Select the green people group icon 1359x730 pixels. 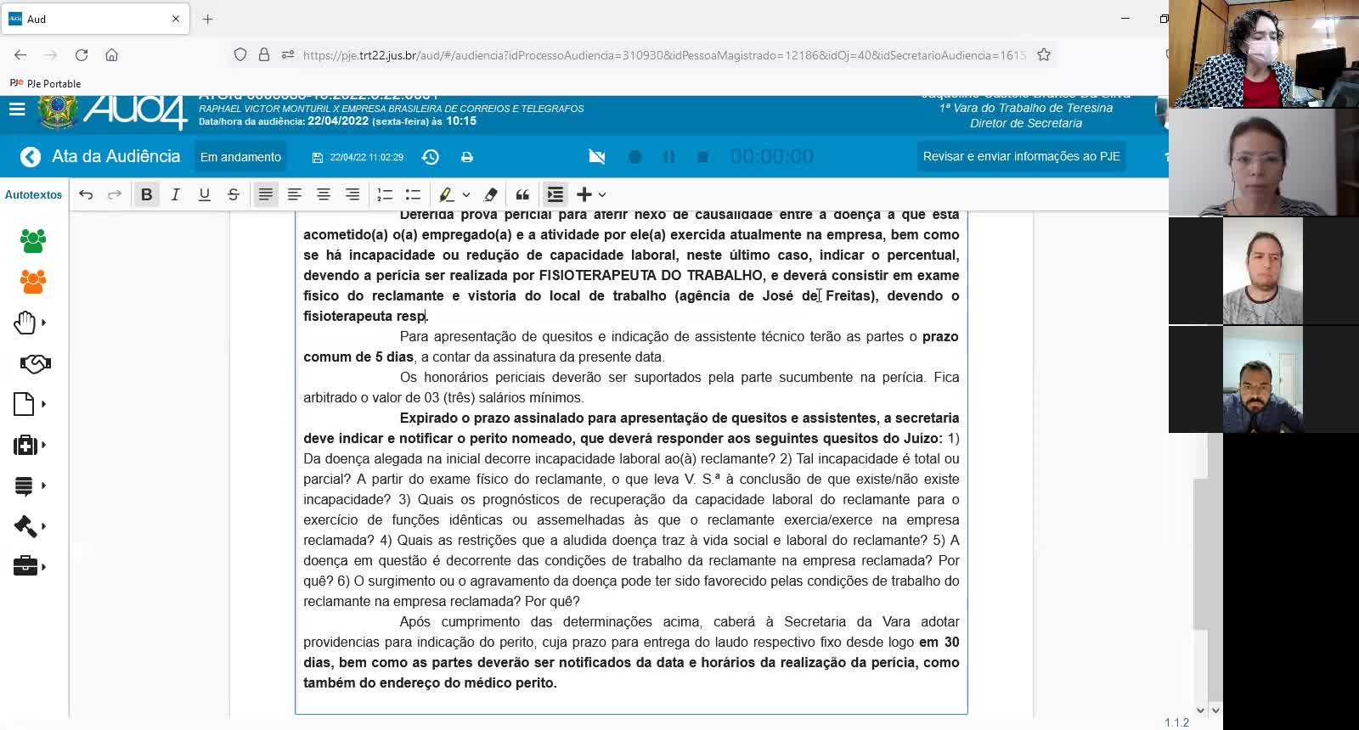click(33, 241)
